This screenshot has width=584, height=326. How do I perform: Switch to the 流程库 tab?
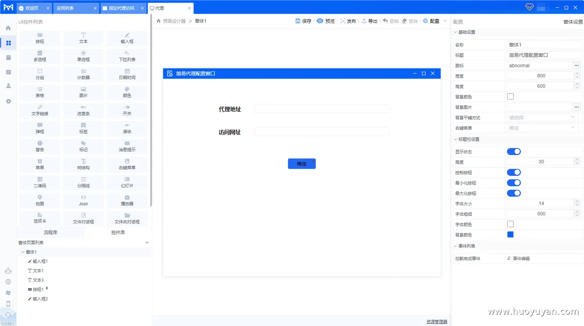point(50,232)
